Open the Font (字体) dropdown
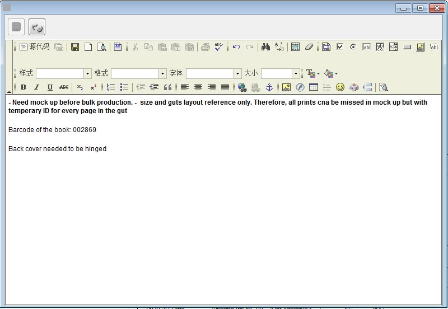This screenshot has height=309, width=448. pos(237,73)
